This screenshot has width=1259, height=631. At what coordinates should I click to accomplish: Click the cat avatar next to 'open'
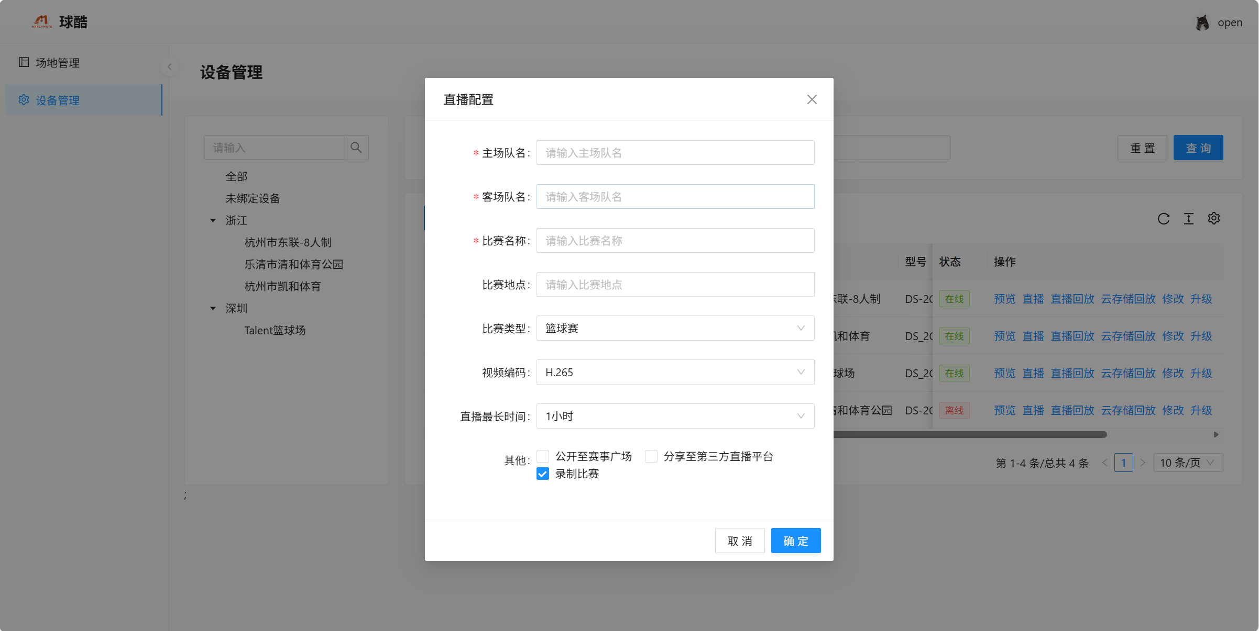1202,21
